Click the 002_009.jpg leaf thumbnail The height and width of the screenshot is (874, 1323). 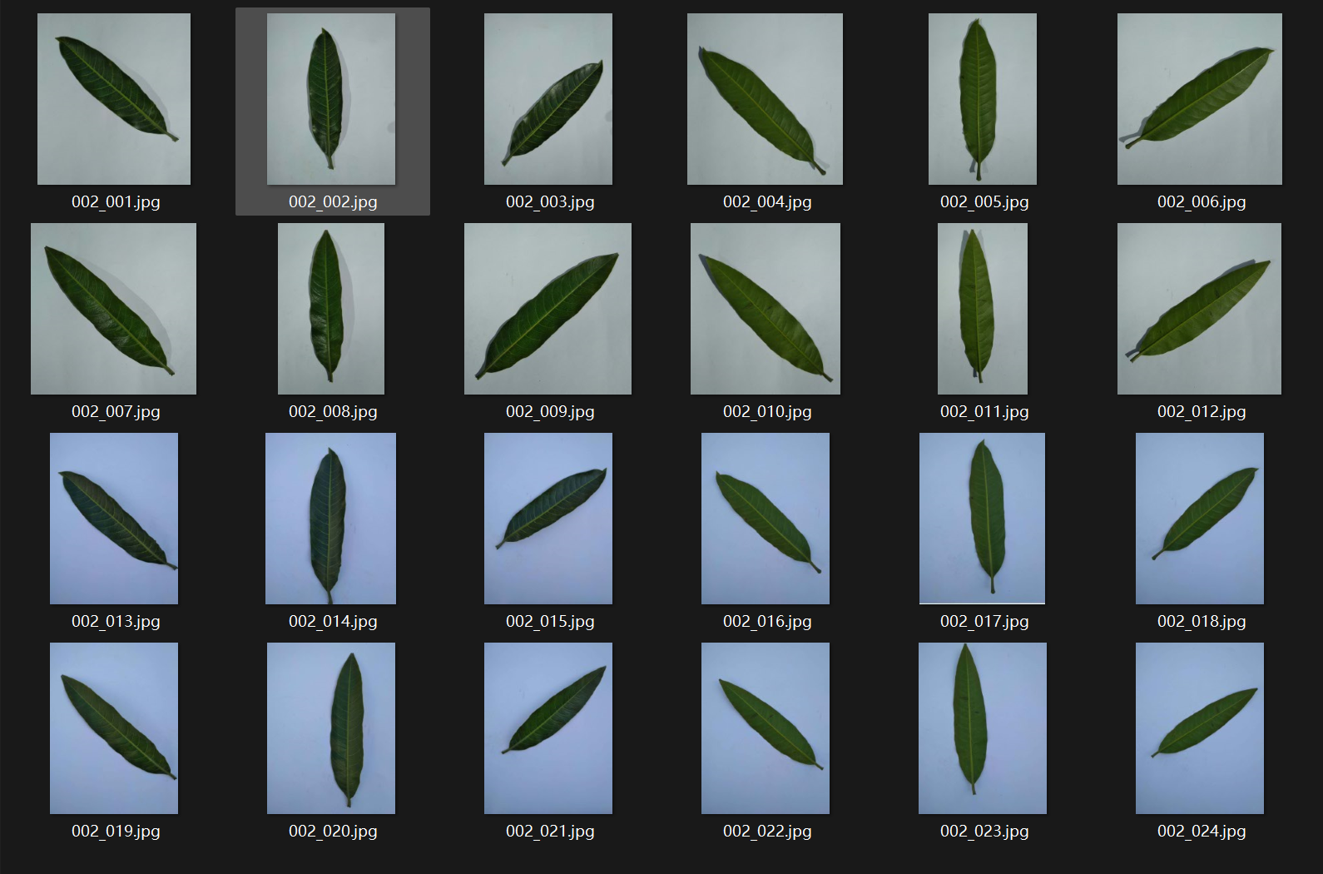(548, 309)
